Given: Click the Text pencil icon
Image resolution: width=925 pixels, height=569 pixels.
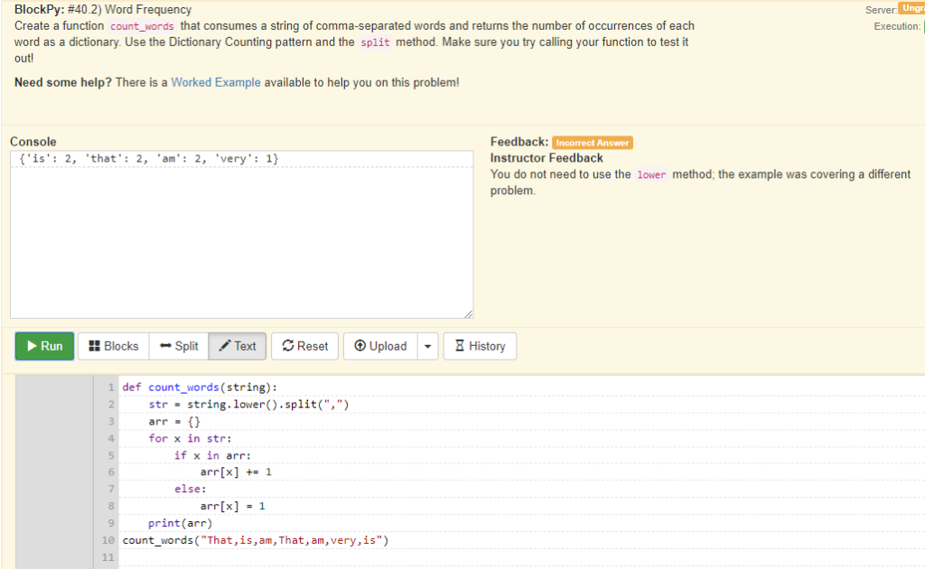Looking at the screenshot, I should (x=226, y=346).
